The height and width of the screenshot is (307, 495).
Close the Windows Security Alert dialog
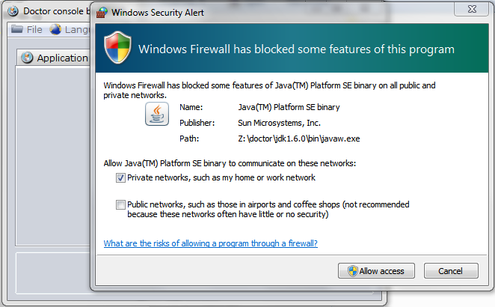coord(472,9)
